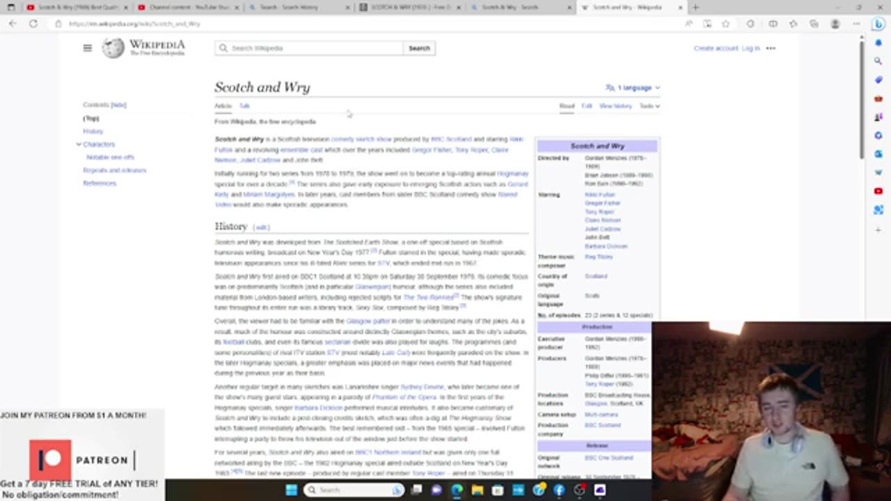Click the browser back arrow

[13, 24]
